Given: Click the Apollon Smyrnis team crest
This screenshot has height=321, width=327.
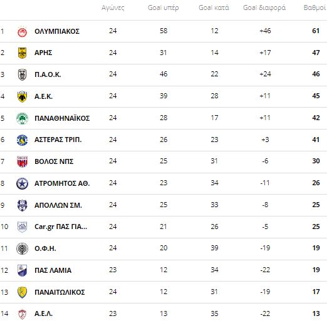Looking at the screenshot, I should click(22, 205).
